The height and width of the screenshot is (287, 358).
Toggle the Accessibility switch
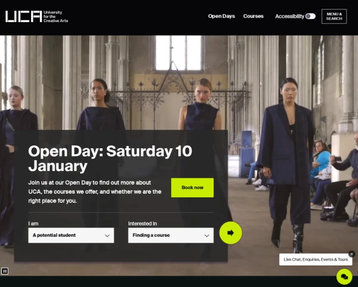pos(310,16)
